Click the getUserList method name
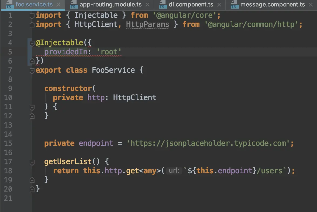Image resolution: width=317 pixels, height=212 pixels. point(68,162)
